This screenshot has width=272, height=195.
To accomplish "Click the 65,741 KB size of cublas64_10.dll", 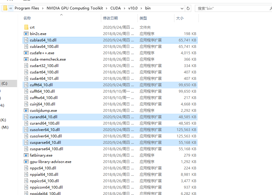I will [187, 40].
